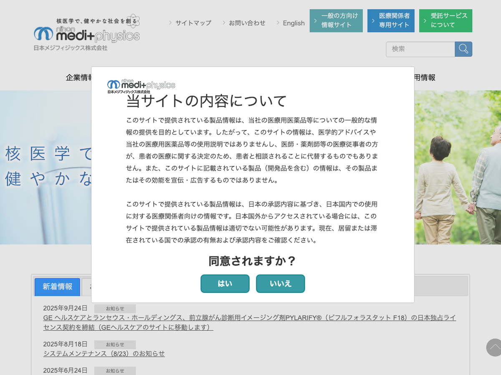The image size is (501, 375).
Task: Click the はい agree button
Action: click(x=225, y=284)
